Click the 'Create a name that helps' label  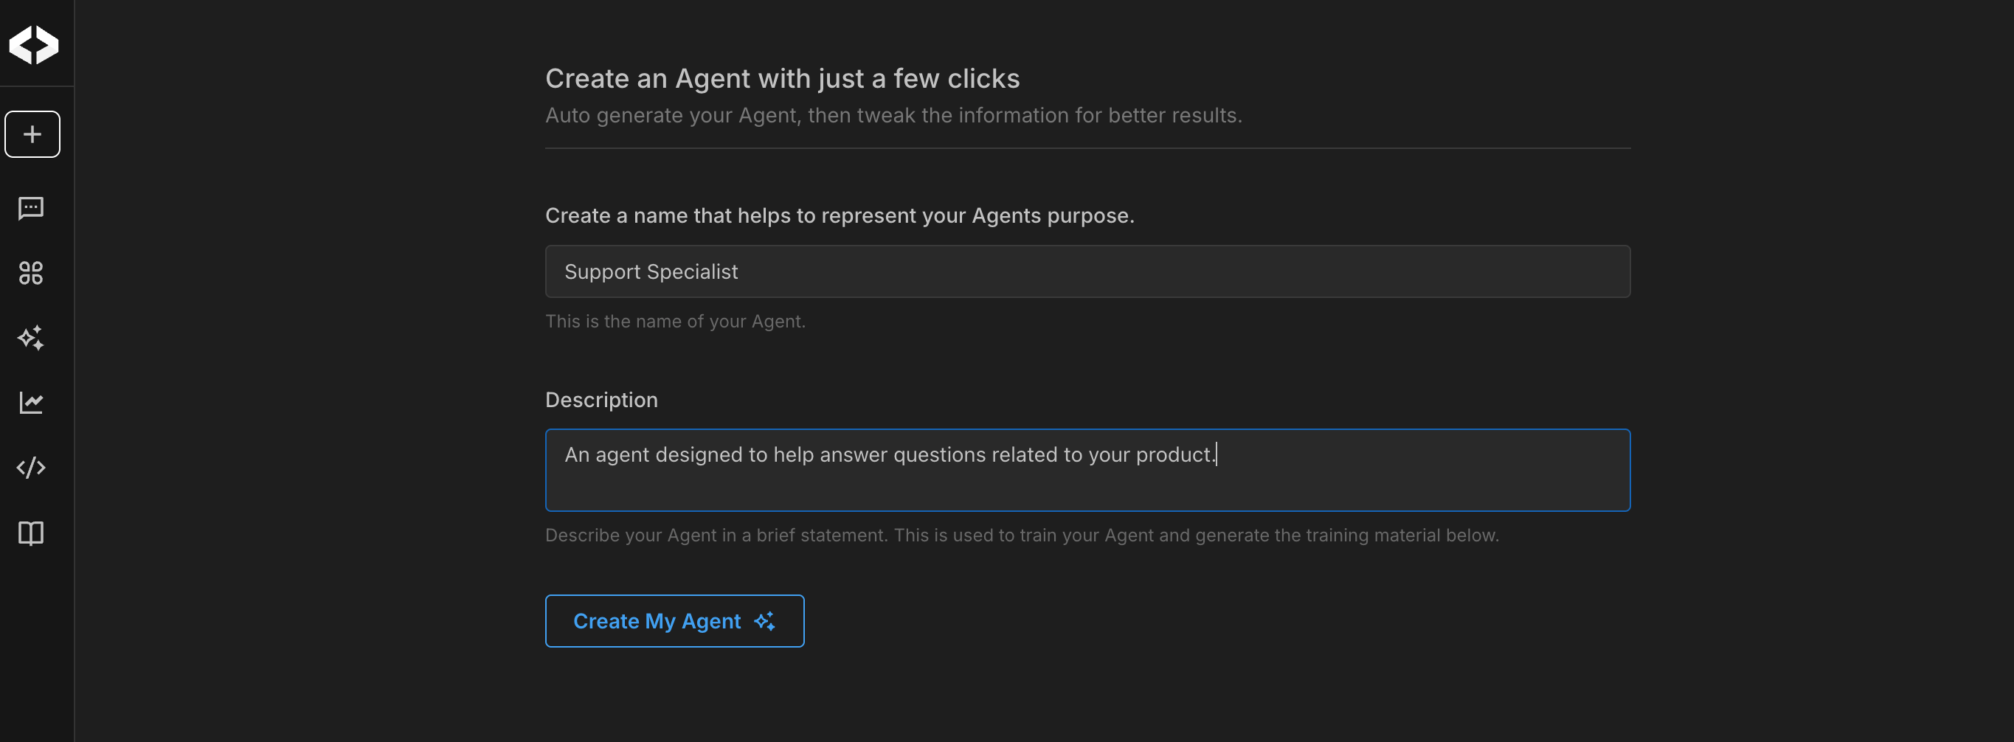839,216
